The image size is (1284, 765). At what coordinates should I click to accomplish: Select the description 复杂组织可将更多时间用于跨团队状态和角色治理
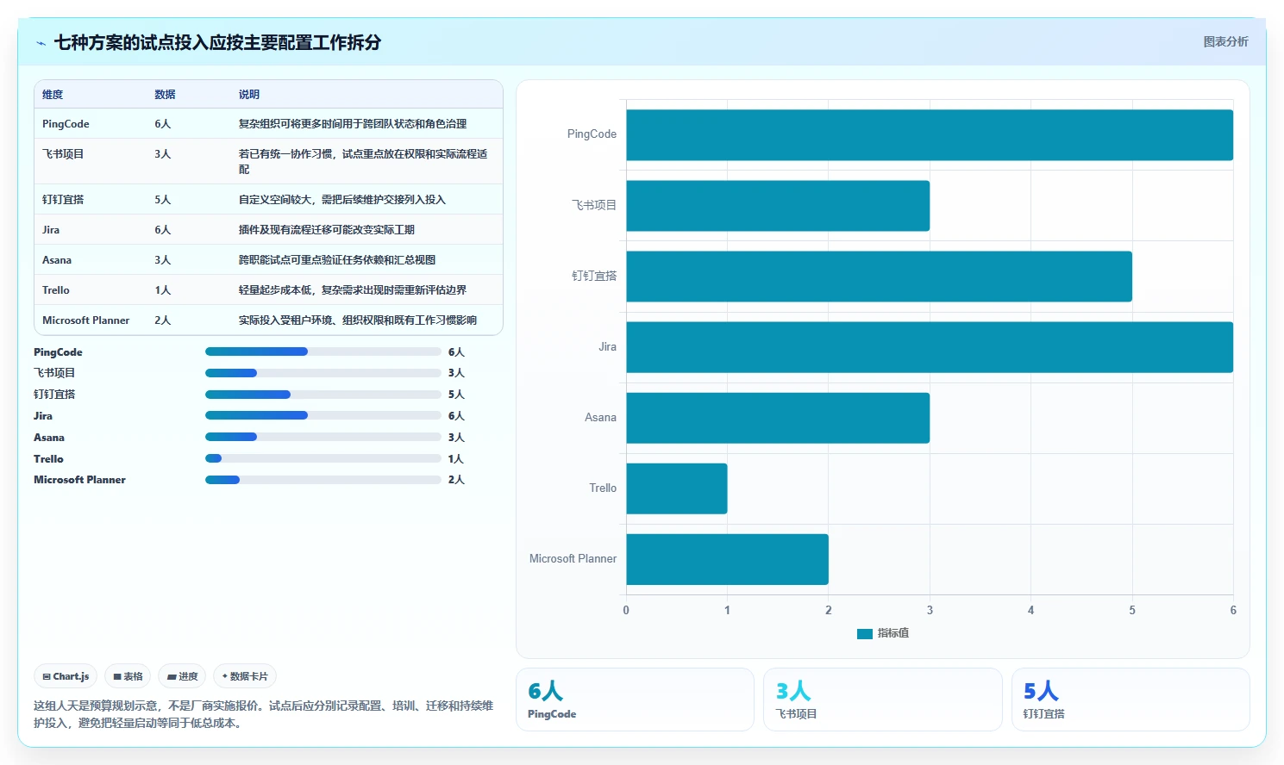click(353, 124)
